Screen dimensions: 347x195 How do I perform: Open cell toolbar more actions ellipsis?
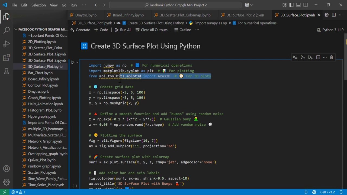point(325,57)
